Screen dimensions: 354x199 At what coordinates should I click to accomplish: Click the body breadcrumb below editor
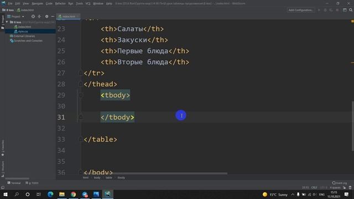pyautogui.click(x=97, y=178)
